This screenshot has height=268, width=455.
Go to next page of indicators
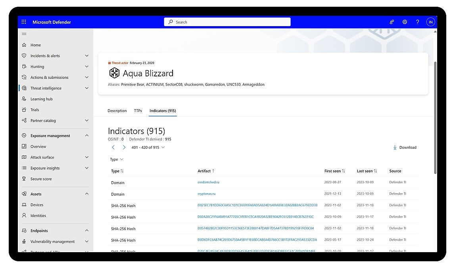tap(124, 148)
